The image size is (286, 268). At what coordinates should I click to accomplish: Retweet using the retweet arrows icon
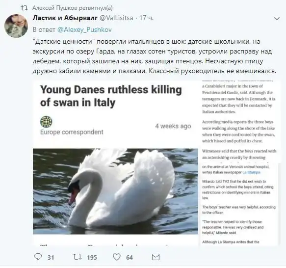(x=77, y=257)
